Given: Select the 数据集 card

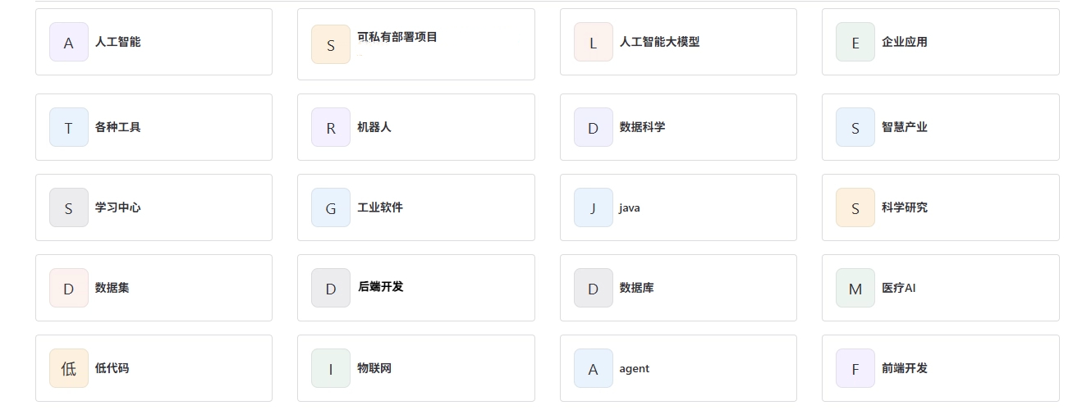Looking at the screenshot, I should pos(154,288).
